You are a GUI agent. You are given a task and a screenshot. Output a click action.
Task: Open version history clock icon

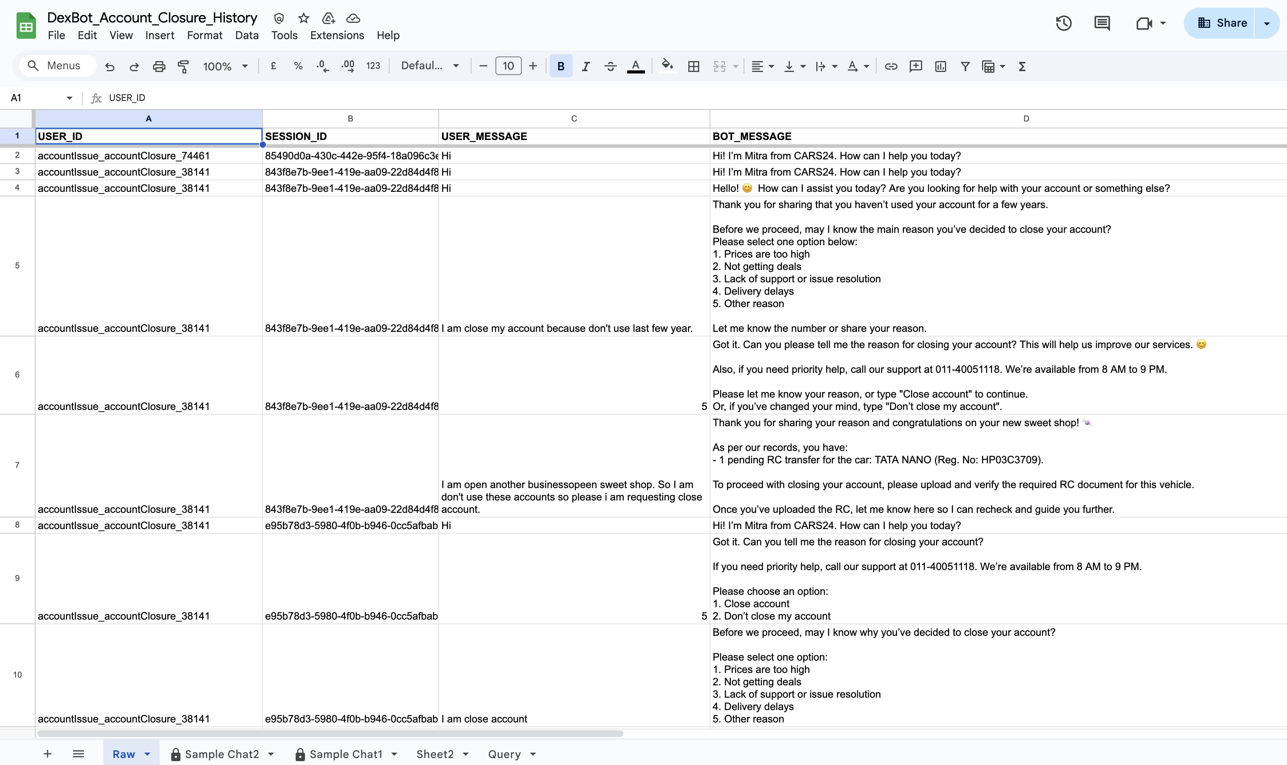coord(1064,23)
